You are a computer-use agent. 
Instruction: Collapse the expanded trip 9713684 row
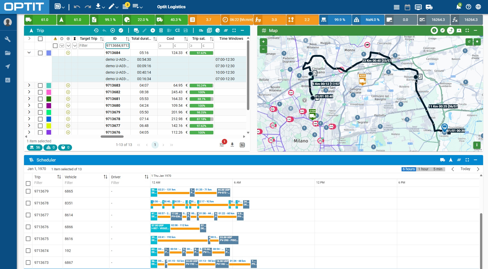tap(29, 53)
